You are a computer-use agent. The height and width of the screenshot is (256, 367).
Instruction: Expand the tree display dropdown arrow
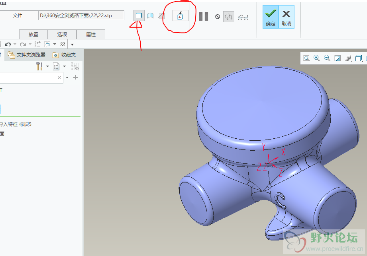pos(65,66)
